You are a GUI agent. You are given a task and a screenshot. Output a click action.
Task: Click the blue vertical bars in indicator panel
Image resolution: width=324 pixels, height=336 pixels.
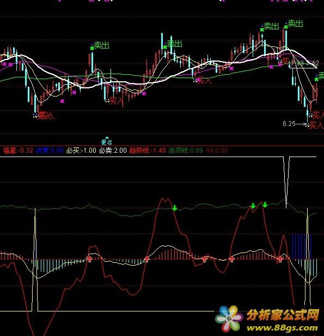pyautogui.click(x=302, y=247)
